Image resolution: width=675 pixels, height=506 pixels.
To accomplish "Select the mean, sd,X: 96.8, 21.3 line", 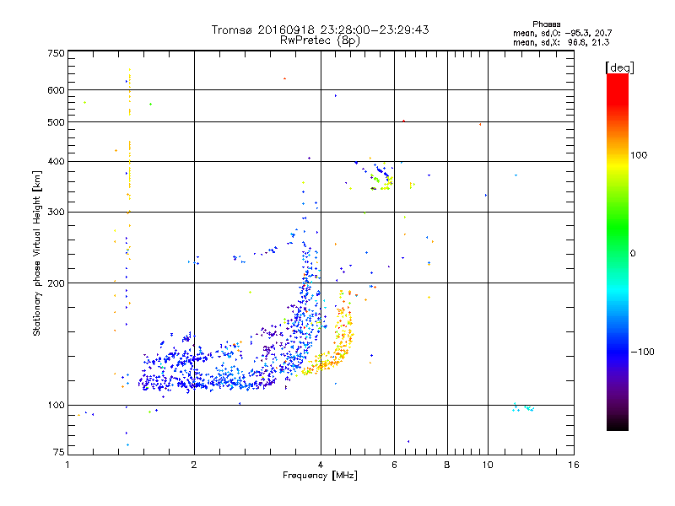I will (561, 42).
